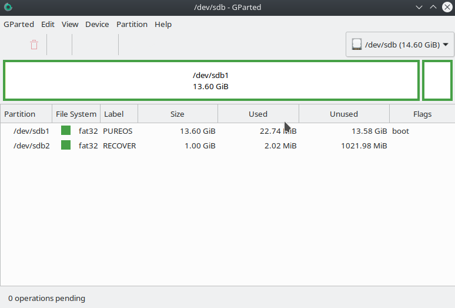Expand the Device menu
Screen dimensions: 455x308
tap(97, 25)
